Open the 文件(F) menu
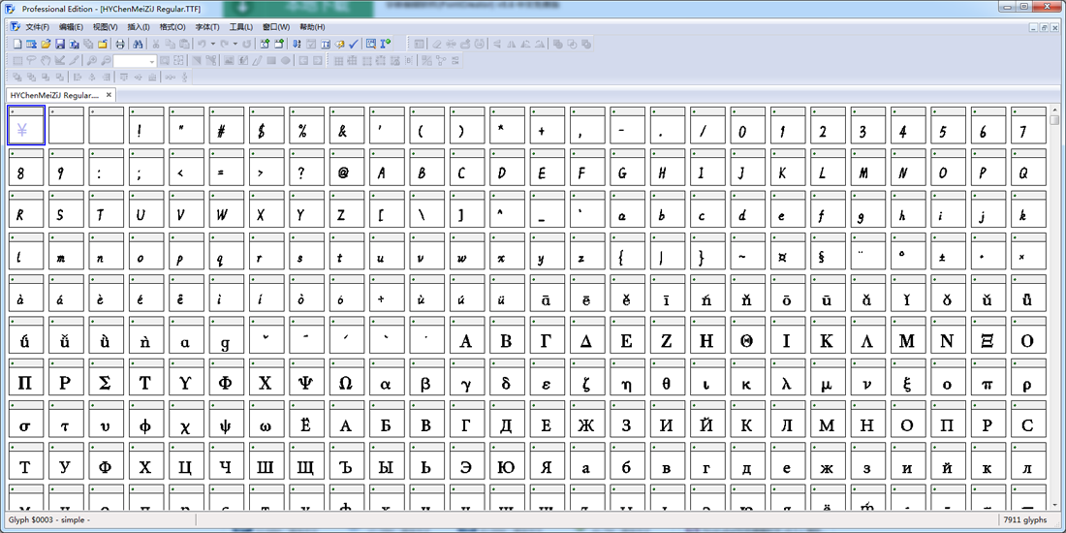Viewport: 1066px width, 533px height. 37,27
